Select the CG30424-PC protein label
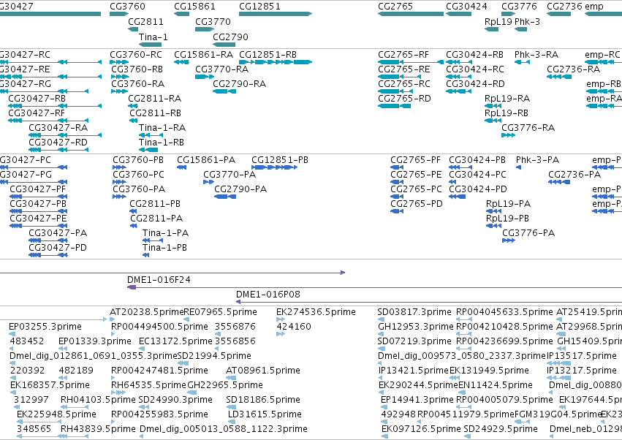Image resolution: width=622 pixels, height=440 pixels. point(477,175)
